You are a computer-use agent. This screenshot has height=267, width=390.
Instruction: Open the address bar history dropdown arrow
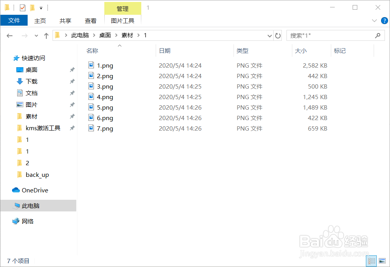point(269,35)
